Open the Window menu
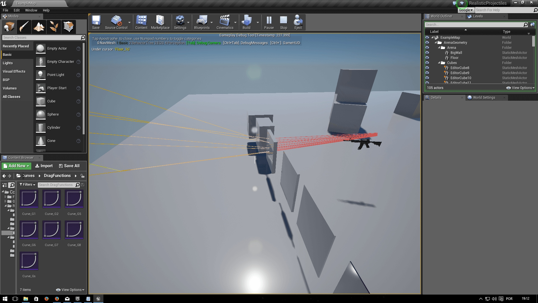538x303 pixels. click(31, 10)
